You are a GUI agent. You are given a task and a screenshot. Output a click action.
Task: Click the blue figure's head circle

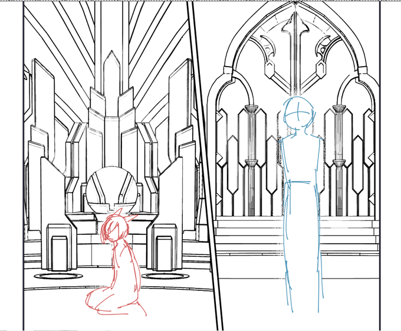click(x=299, y=112)
